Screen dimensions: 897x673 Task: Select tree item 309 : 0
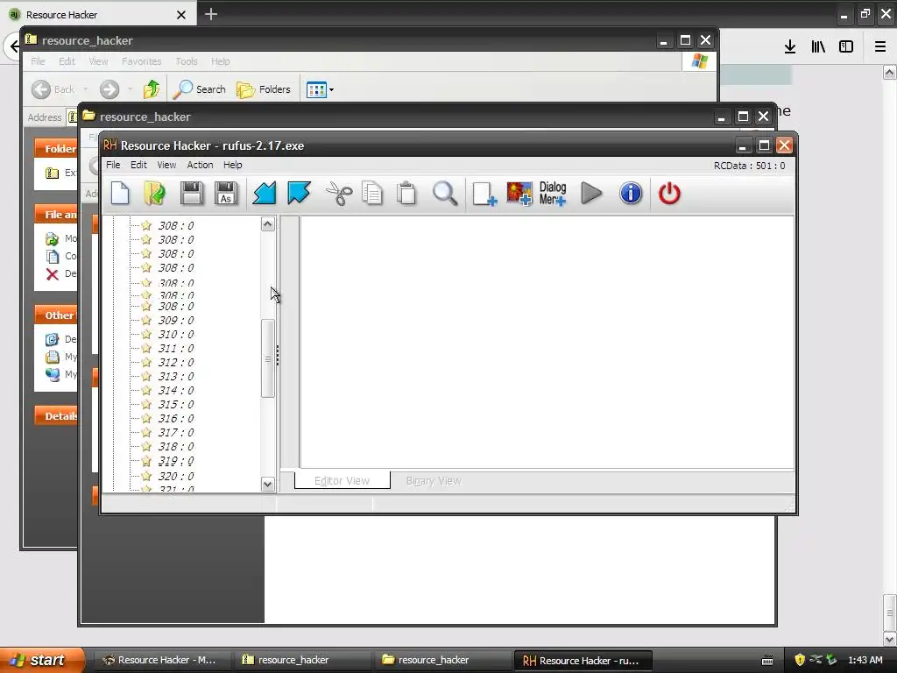[175, 321]
